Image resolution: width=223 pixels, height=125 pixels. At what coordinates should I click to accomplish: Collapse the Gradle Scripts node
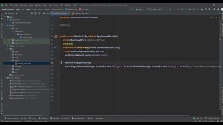point(5,78)
